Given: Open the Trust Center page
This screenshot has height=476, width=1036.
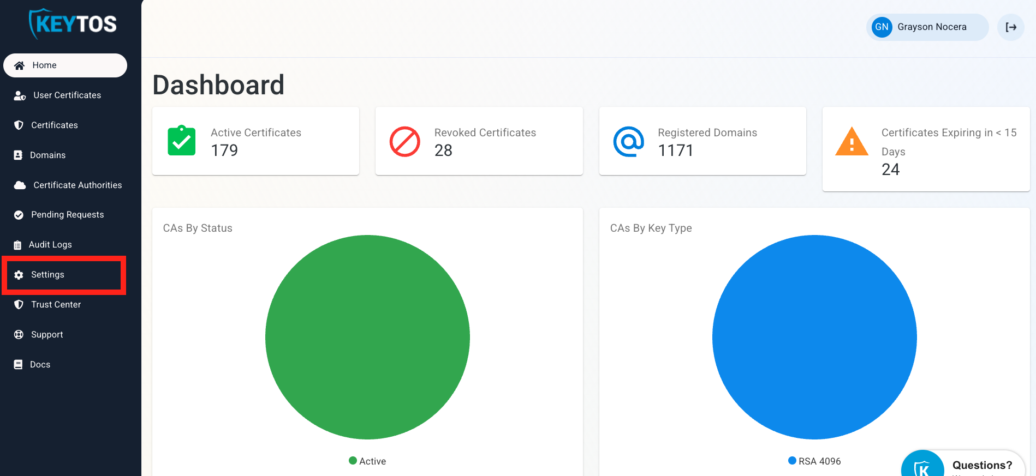Looking at the screenshot, I should click(56, 305).
